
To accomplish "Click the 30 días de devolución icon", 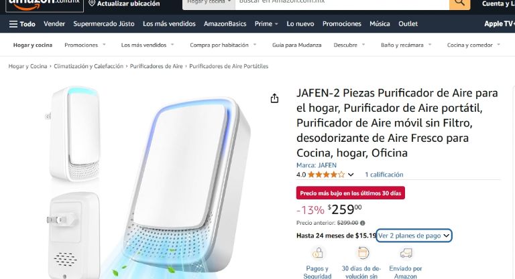I will click(363, 253).
